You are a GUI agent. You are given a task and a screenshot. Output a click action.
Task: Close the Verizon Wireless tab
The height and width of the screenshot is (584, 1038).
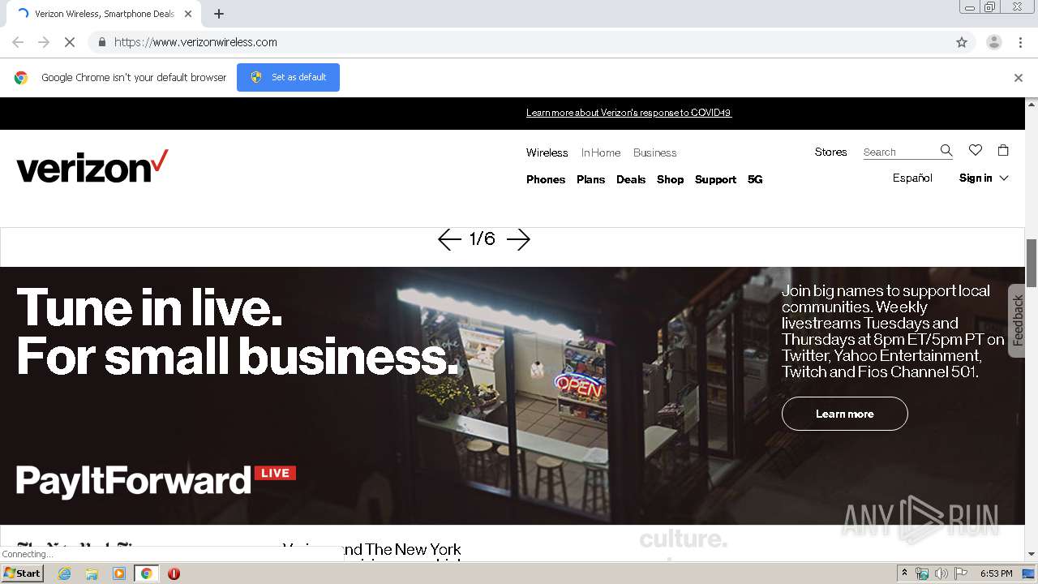click(x=188, y=14)
